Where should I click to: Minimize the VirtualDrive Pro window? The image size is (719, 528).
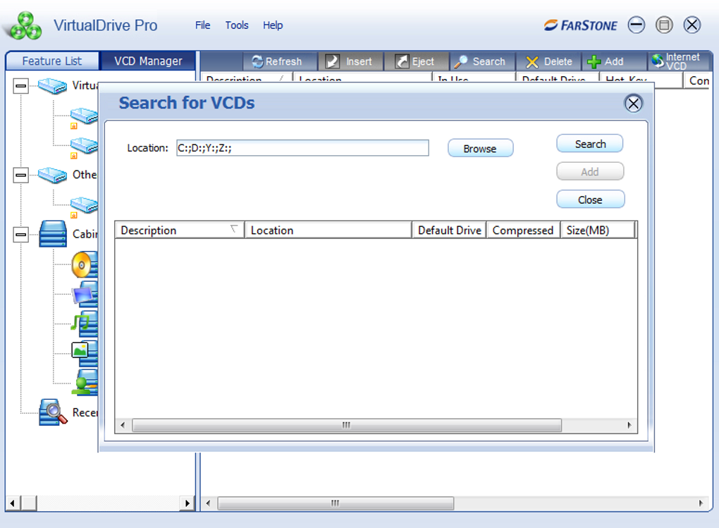click(636, 25)
